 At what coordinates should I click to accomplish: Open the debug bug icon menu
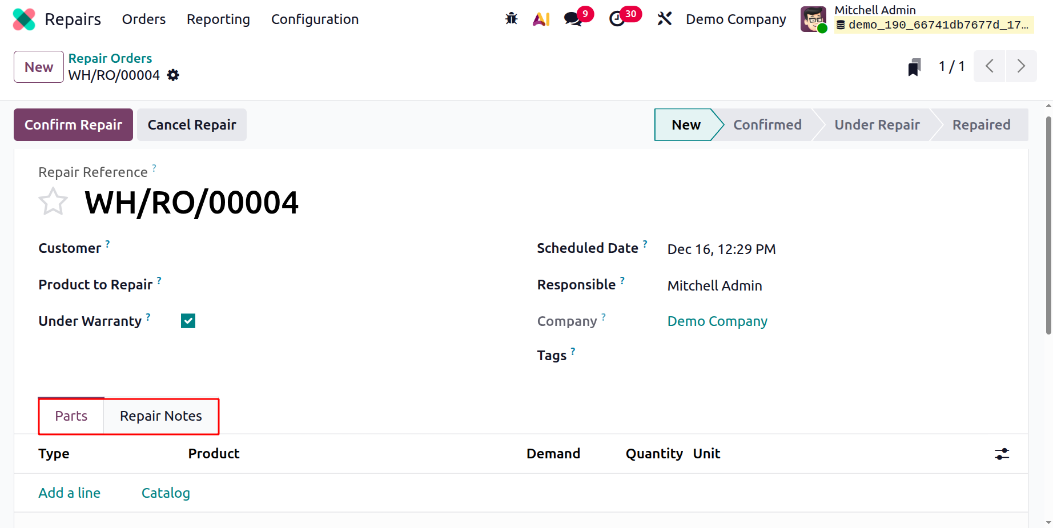coord(511,19)
